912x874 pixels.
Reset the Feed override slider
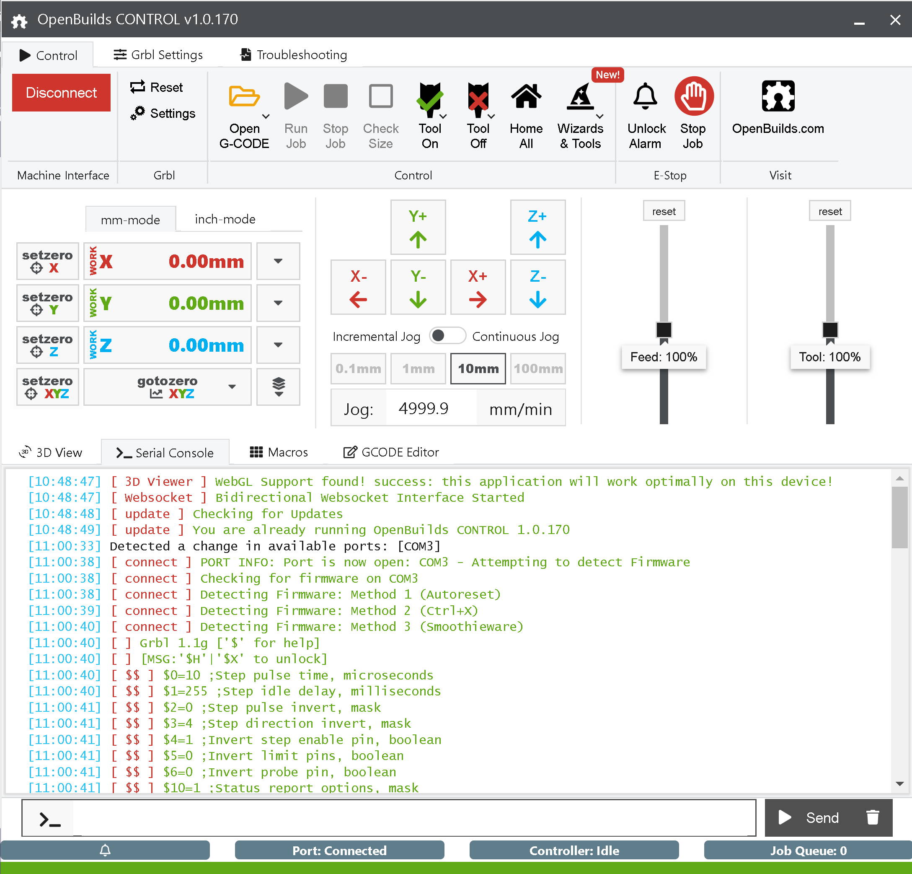664,211
